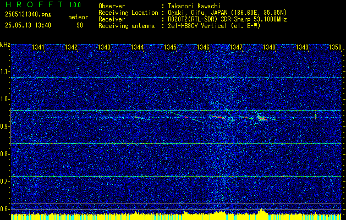Viewport: 346px width, 220px height.
Task: Select the file name 2505131340.png
Action: (x=28, y=15)
